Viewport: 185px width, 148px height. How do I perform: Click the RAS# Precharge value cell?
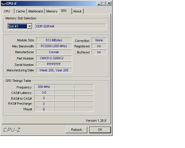click(x=44, y=104)
